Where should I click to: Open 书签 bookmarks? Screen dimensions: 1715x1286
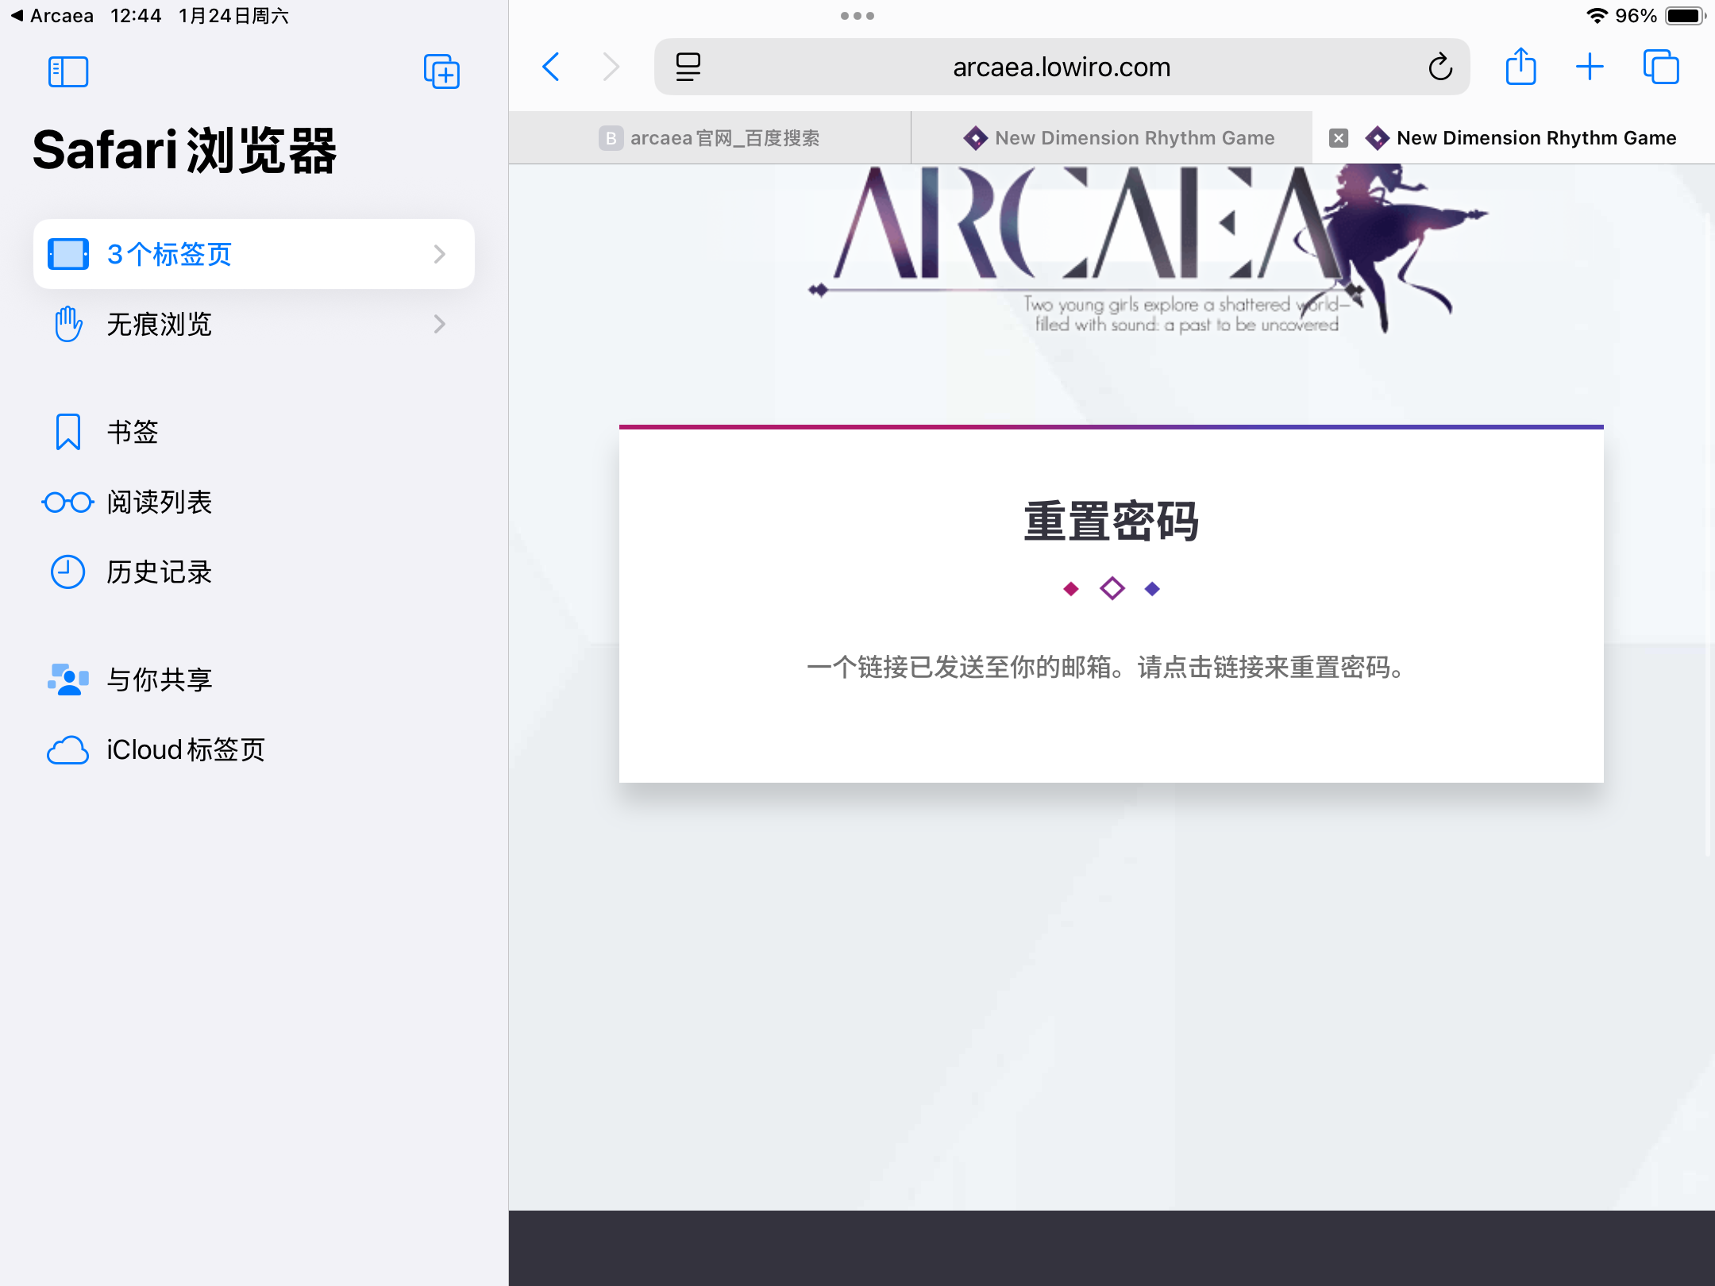pyautogui.click(x=254, y=433)
